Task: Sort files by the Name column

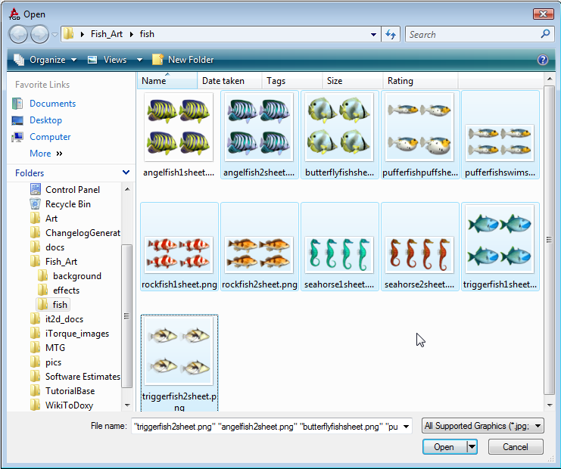Action: click(167, 81)
